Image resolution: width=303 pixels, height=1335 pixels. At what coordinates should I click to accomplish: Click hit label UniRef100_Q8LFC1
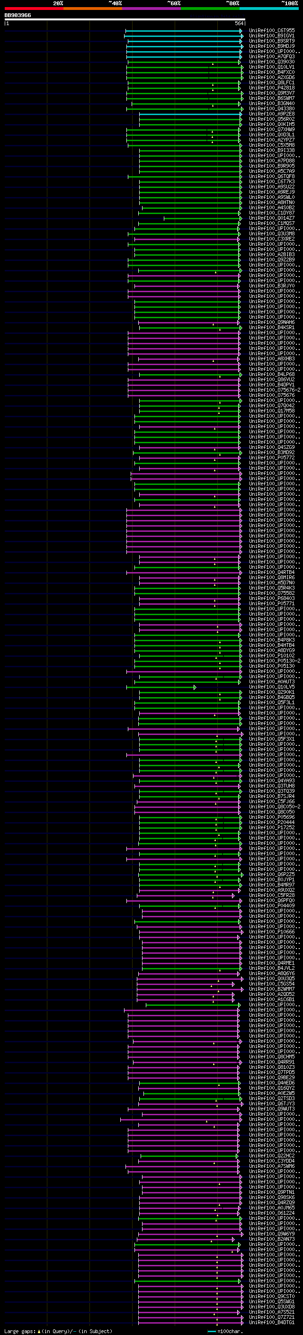click(272, 82)
